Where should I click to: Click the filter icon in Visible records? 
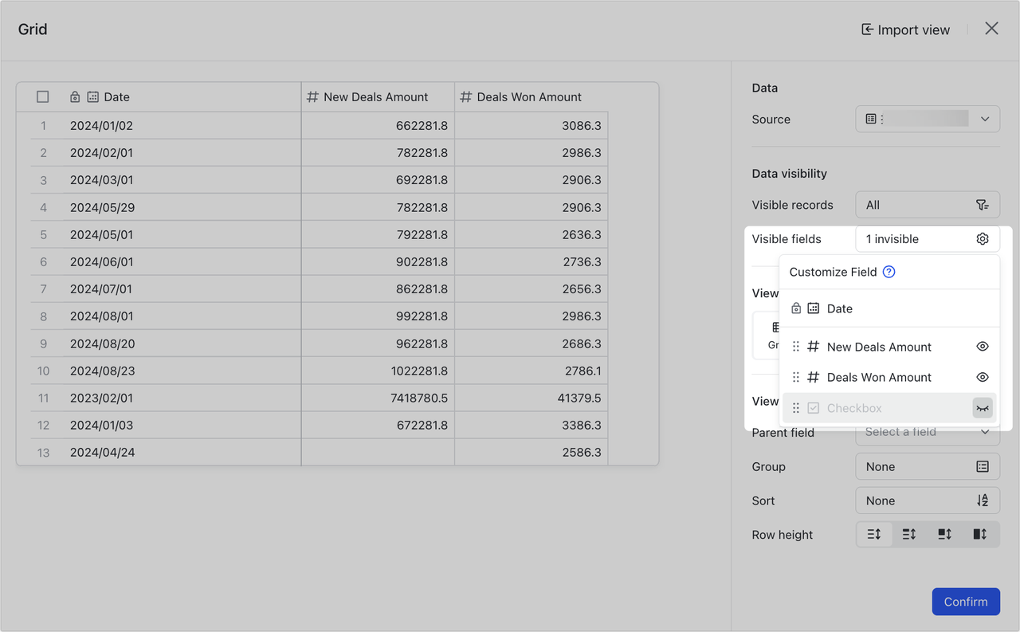(x=983, y=205)
